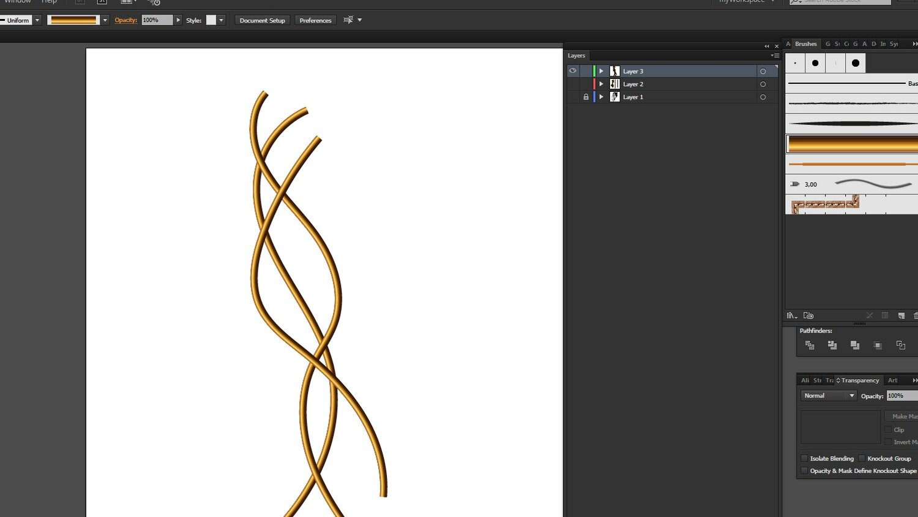Open control bar opacity slider arrow
This screenshot has width=918, height=517.
[178, 20]
